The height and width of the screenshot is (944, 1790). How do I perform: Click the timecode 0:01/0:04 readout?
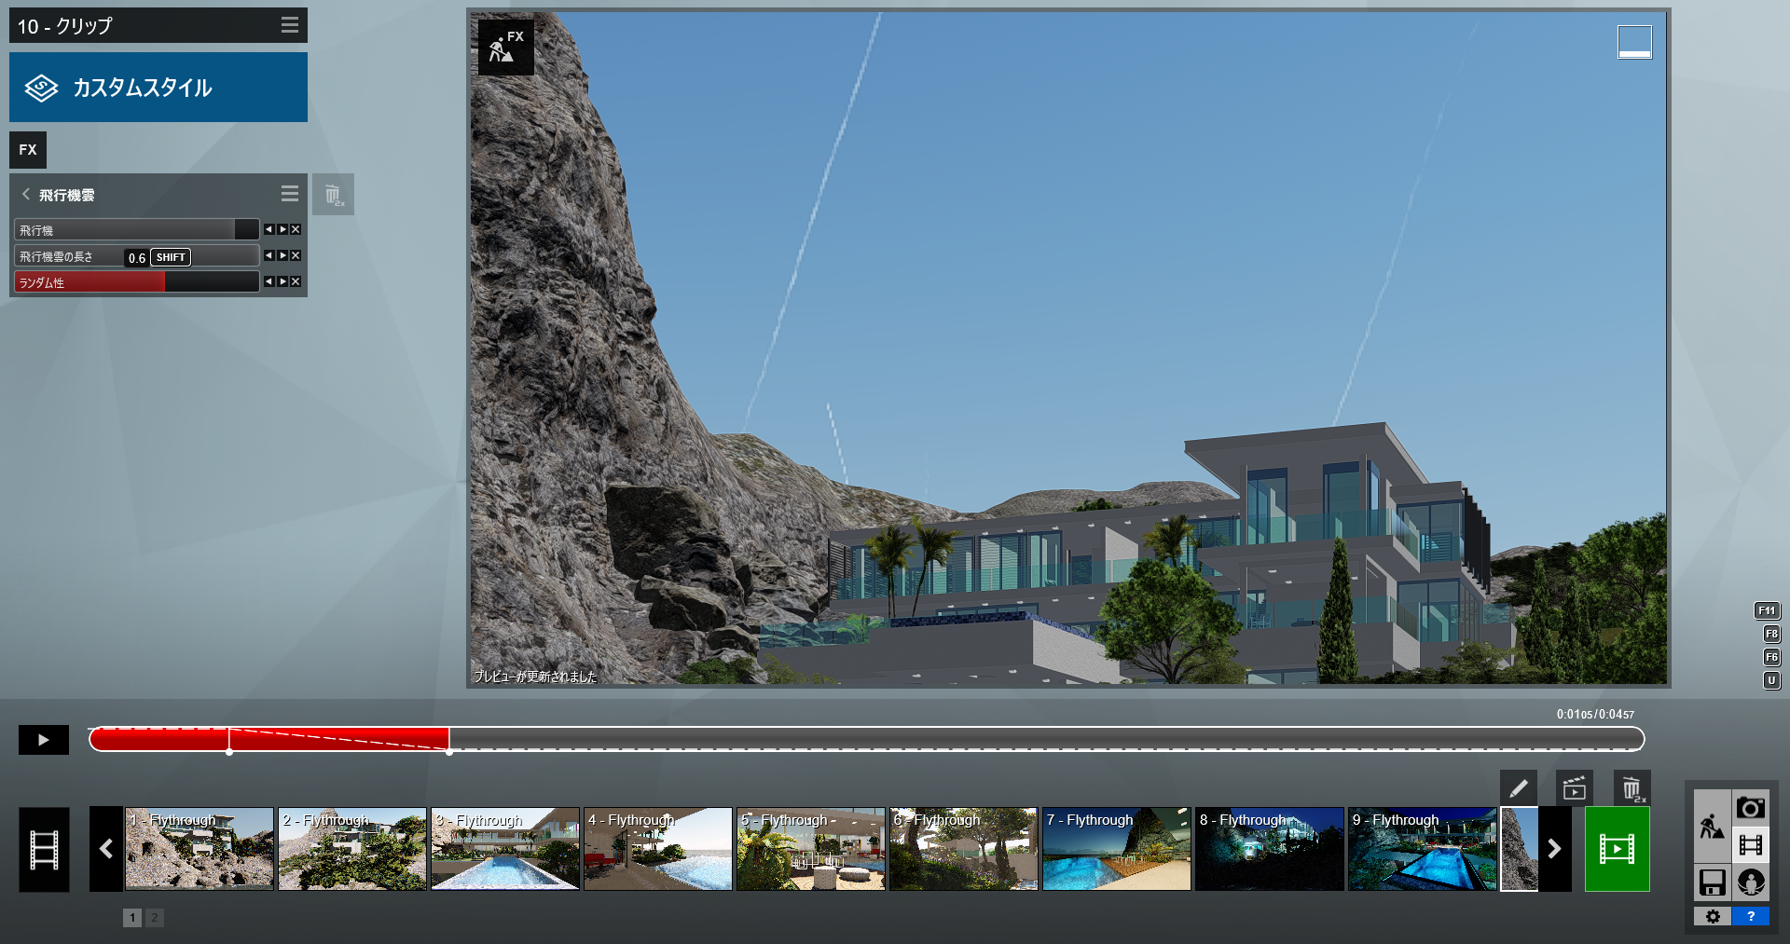(1595, 715)
